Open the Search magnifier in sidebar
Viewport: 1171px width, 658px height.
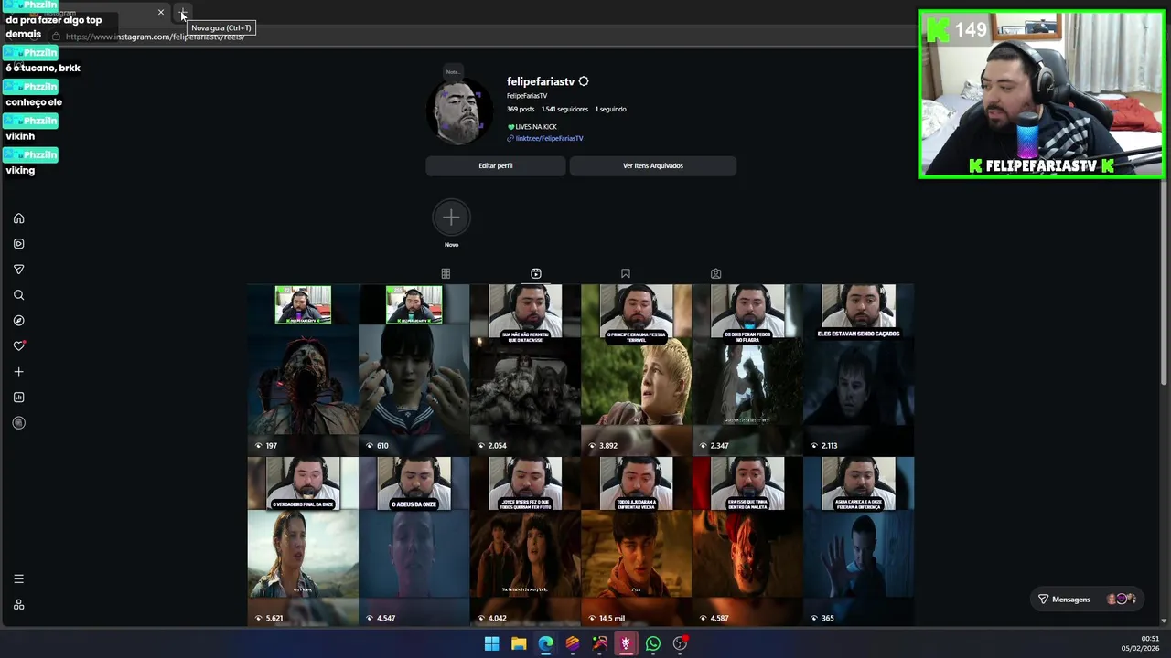(18, 295)
